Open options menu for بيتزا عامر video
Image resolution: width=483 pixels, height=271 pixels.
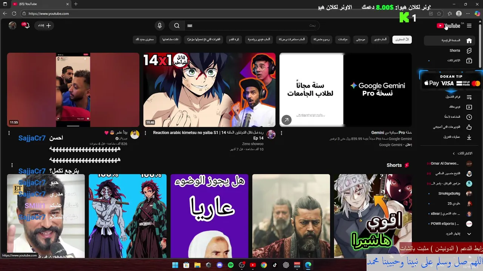pyautogui.click(x=9, y=133)
